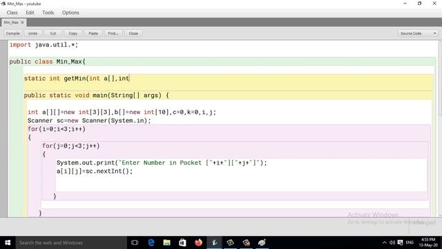442x249 pixels.
Task: Restore down the BlueJ editor window
Action: tap(419, 3)
